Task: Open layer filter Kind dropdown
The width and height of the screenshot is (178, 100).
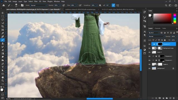Action: [154, 33]
